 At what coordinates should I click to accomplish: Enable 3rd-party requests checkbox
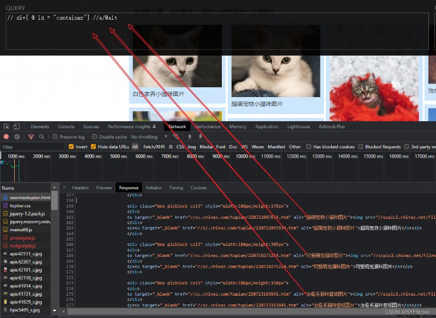pos(407,147)
